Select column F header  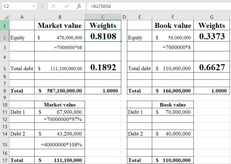(x=173, y=17)
